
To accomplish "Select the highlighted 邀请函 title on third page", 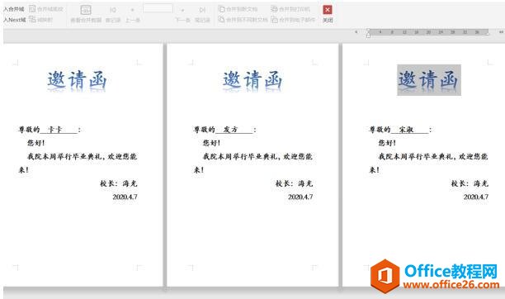I will pos(428,79).
